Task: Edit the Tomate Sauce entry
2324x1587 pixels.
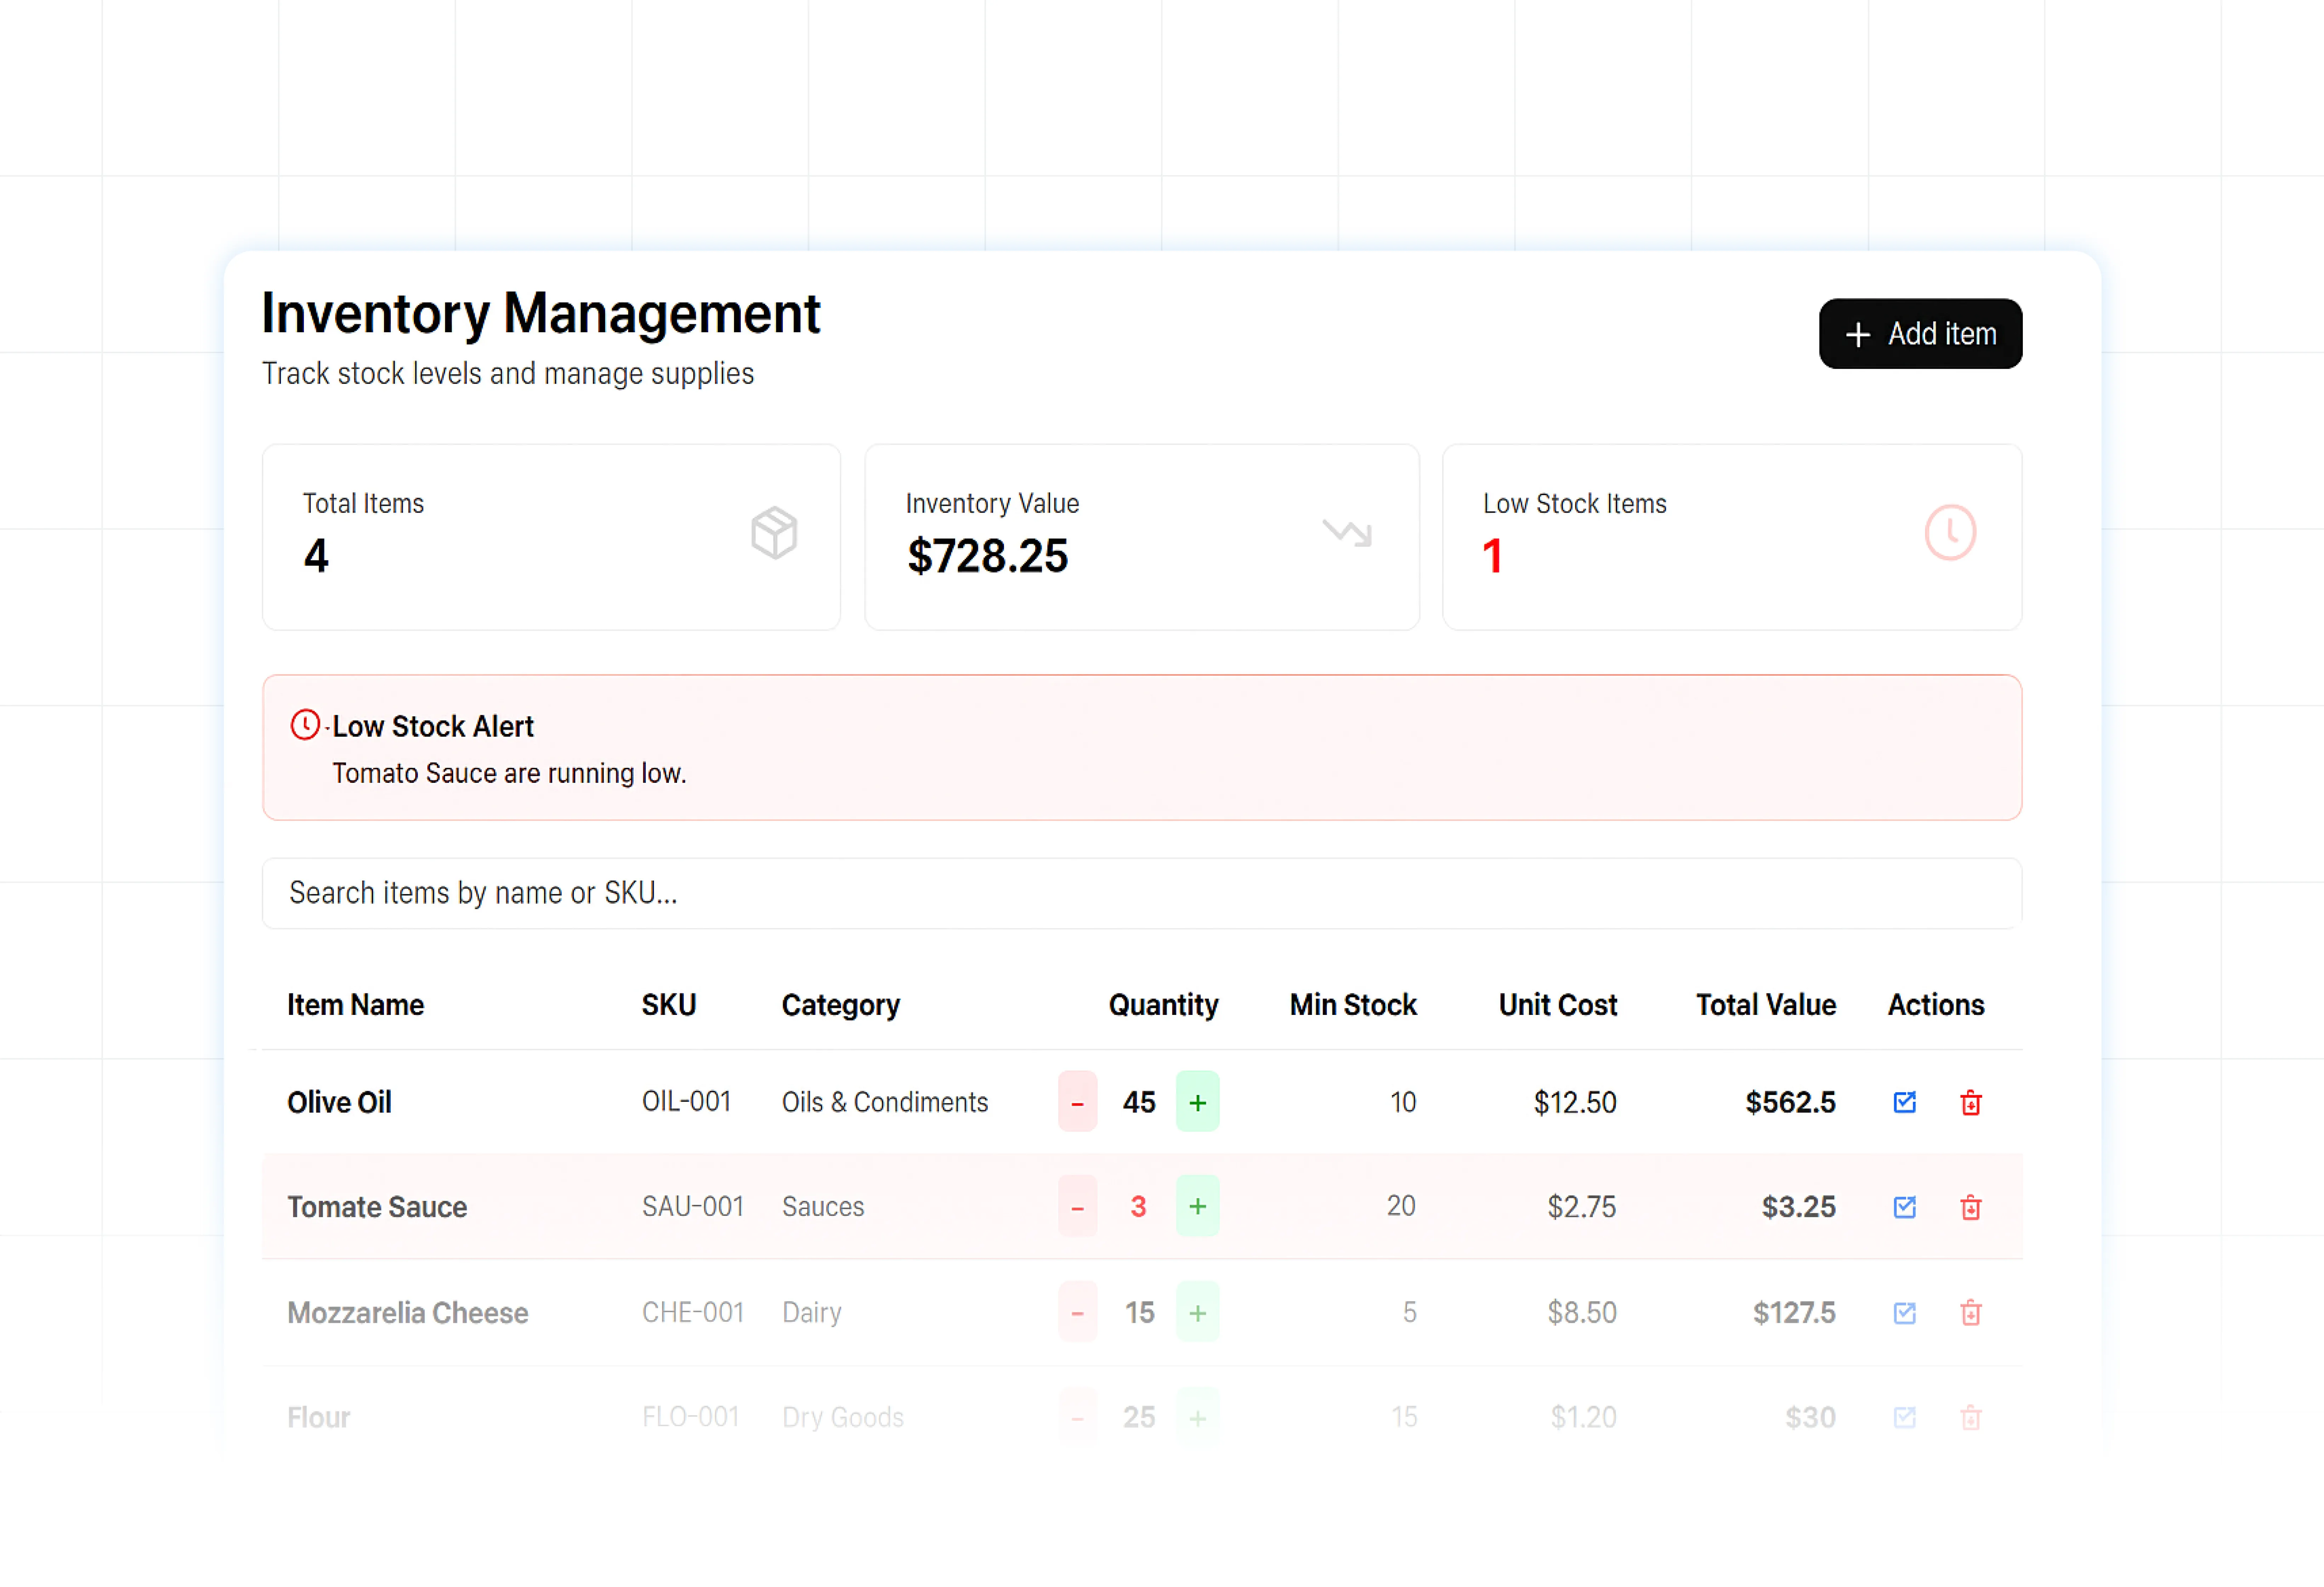Action: (x=1904, y=1207)
